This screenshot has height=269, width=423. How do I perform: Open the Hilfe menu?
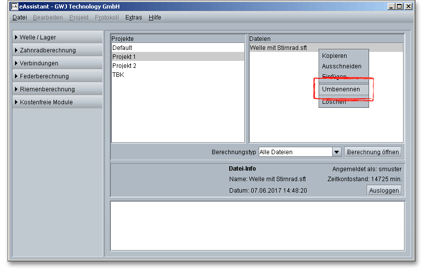click(x=155, y=17)
